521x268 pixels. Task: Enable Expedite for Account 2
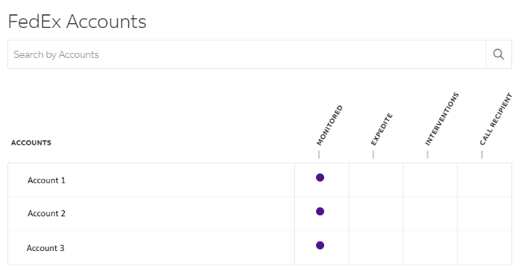[x=376, y=214]
